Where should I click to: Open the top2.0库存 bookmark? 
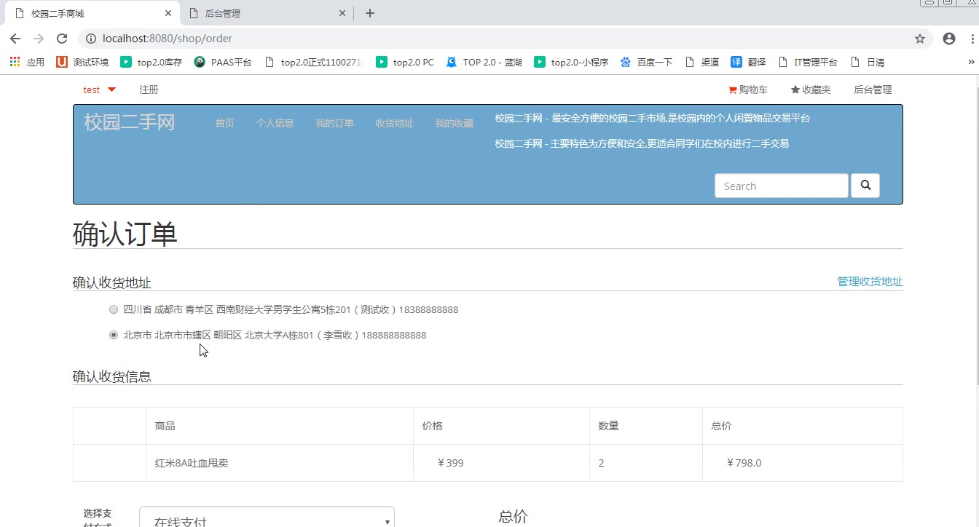[152, 63]
